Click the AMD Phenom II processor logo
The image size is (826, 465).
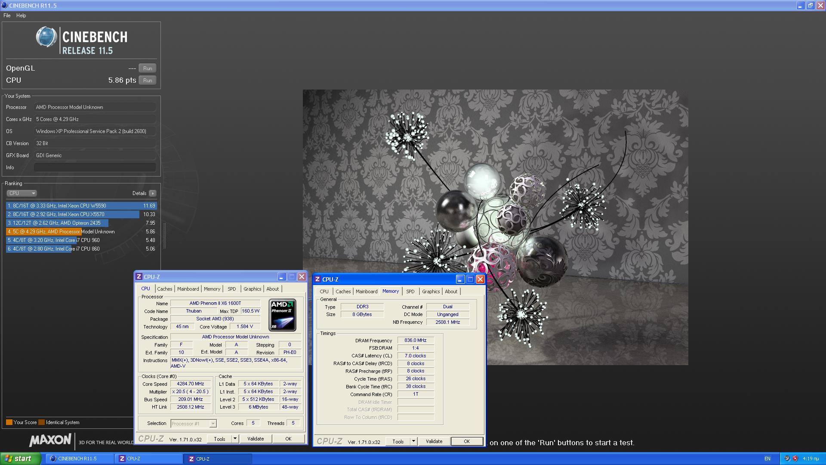[x=283, y=315]
